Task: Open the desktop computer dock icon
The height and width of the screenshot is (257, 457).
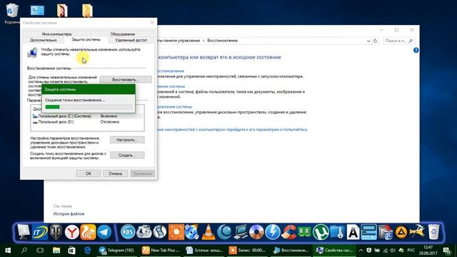Action: tap(241, 232)
